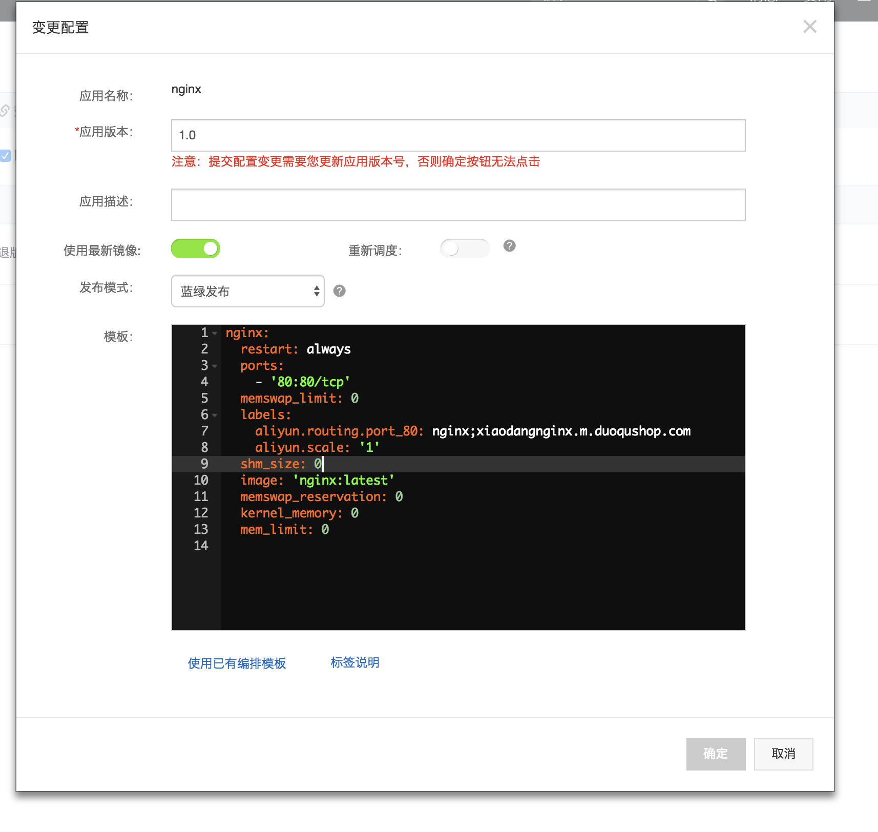The height and width of the screenshot is (832, 878).
Task: Click the 取消 button
Action: 783,754
